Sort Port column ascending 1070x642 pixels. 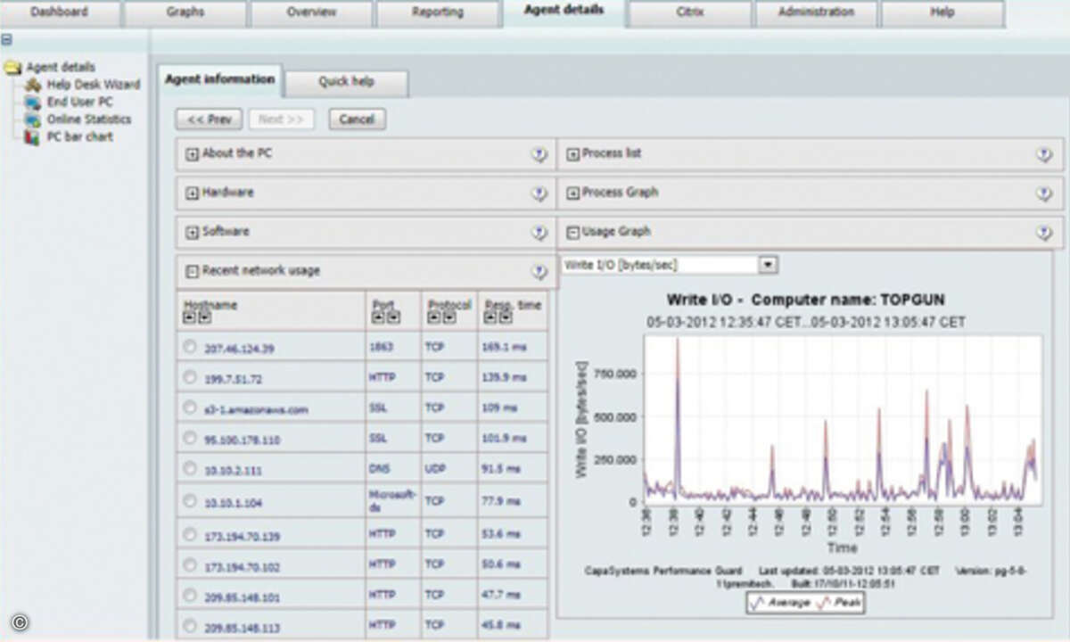pyautogui.click(x=378, y=317)
